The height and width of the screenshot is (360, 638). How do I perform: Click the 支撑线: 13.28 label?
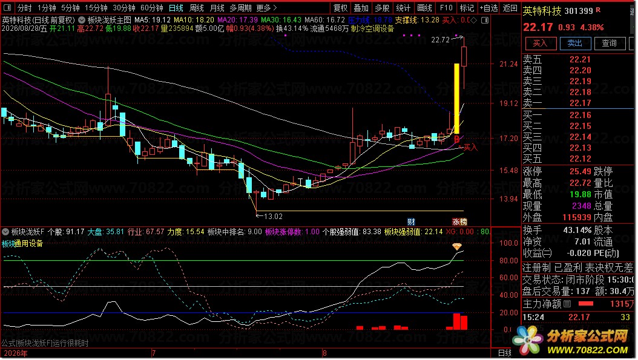pos(417,19)
